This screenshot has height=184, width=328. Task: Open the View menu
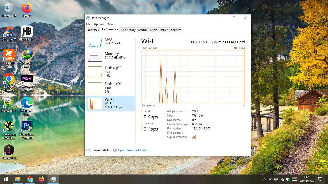(x=110, y=24)
